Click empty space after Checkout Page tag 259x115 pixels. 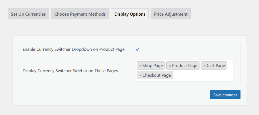point(202,75)
